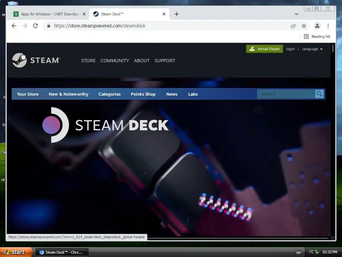342x257 pixels.
Task: Select Steam Deck Chrome taskbar button
Action: click(62, 252)
